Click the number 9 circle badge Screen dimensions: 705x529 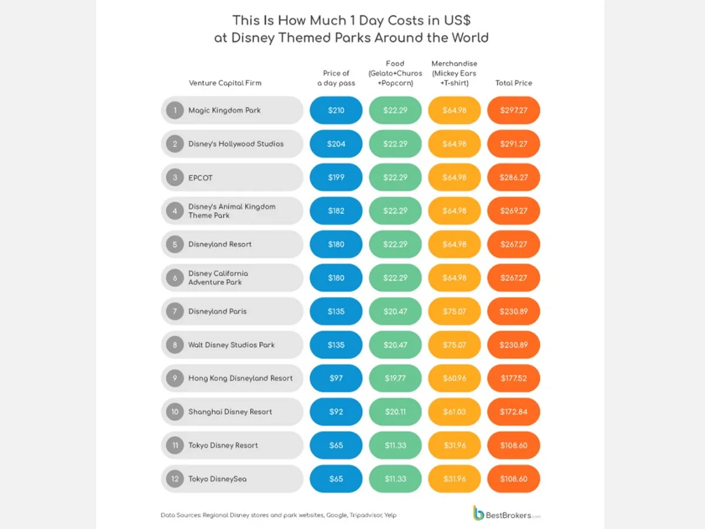174,378
